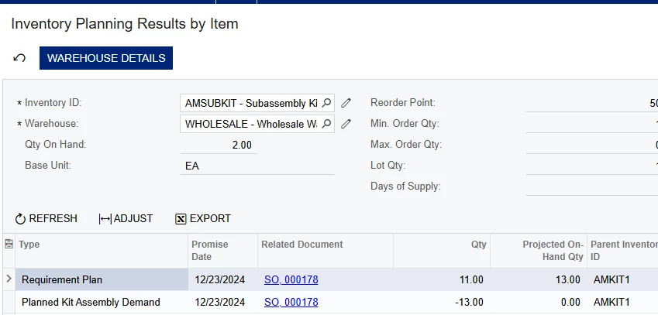This screenshot has height=315, width=658.
Task: Click the undo arrow icon
Action: [20, 58]
